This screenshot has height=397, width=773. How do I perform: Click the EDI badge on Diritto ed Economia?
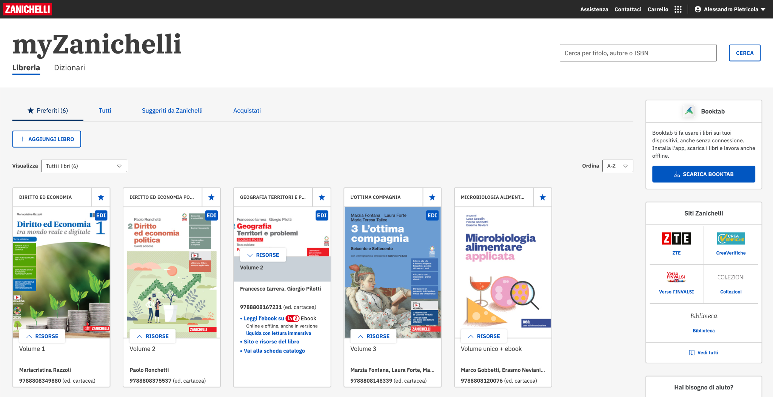(101, 215)
